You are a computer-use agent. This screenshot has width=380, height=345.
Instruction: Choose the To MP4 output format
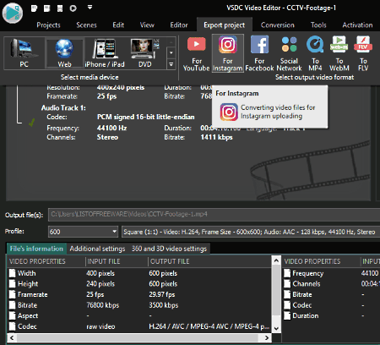click(x=315, y=53)
